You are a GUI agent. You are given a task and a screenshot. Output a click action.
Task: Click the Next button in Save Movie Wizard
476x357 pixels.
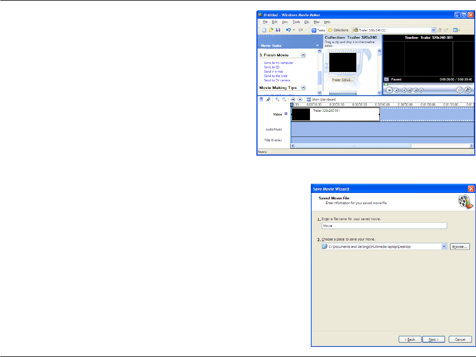click(433, 339)
